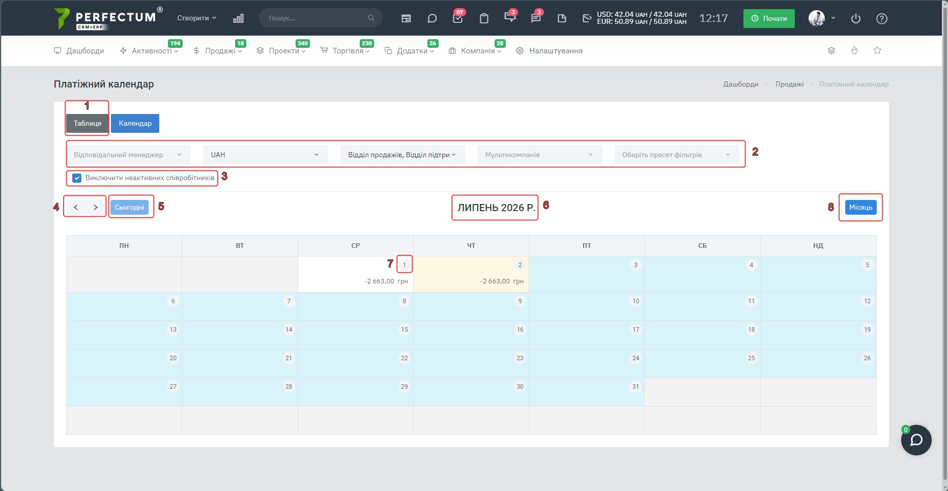The width and height of the screenshot is (948, 491).
Task: Open the help question mark icon
Action: (x=882, y=18)
